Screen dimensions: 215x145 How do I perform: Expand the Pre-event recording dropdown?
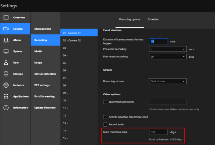coord(168,49)
